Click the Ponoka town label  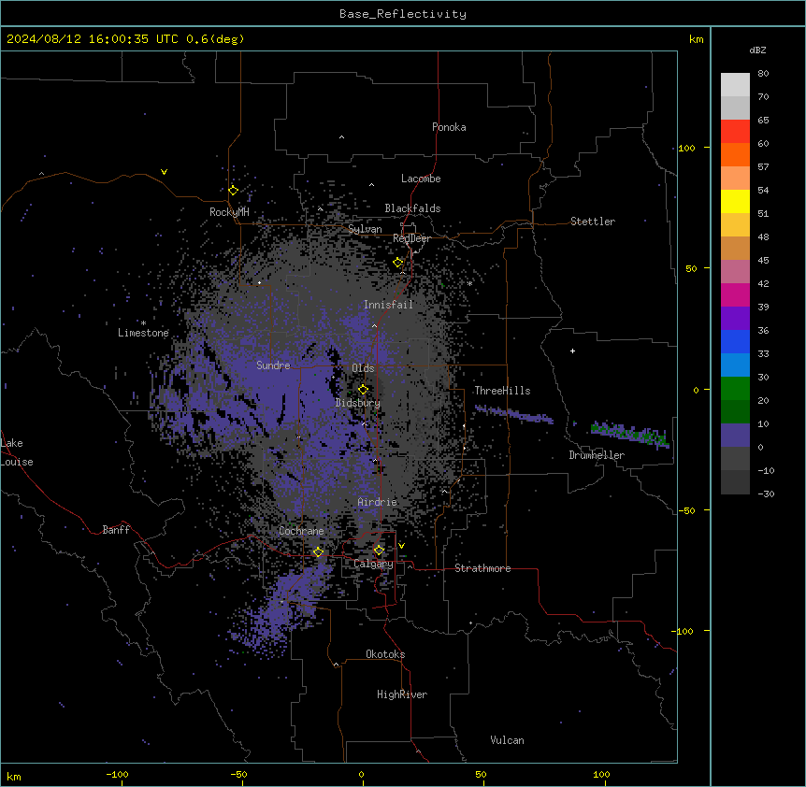point(449,127)
